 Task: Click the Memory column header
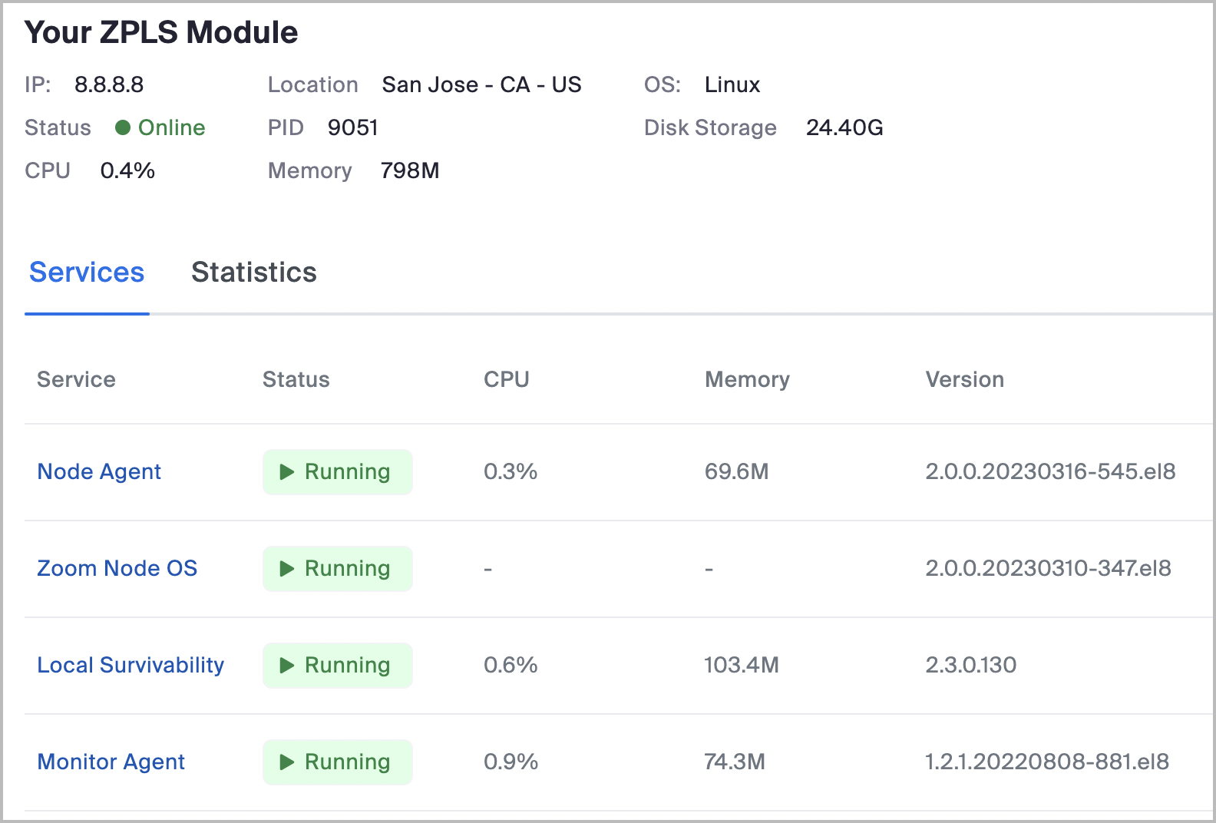tap(747, 379)
